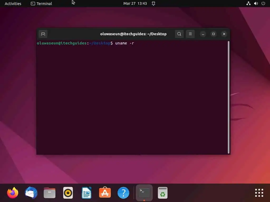
Task: Open Ubuntu Software store
Action: pos(105,193)
